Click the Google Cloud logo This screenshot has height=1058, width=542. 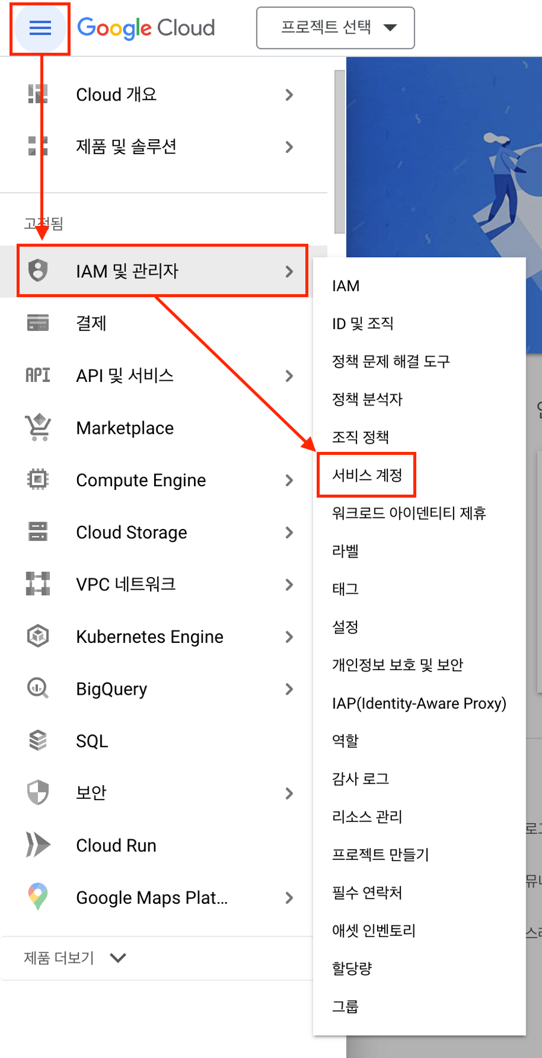point(146,28)
